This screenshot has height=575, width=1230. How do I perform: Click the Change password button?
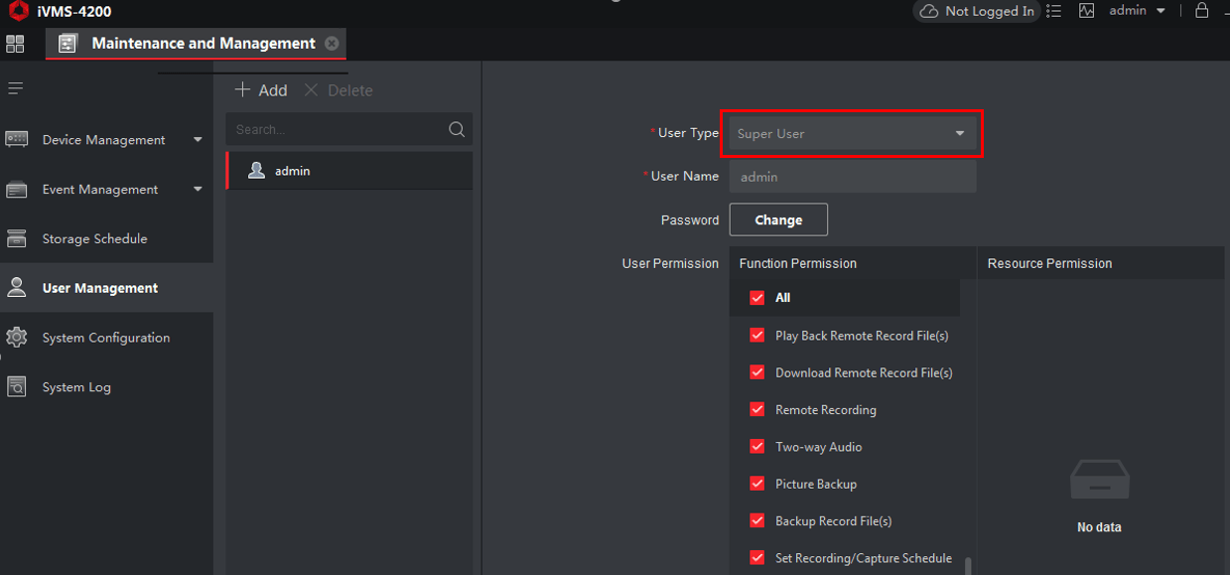click(778, 219)
